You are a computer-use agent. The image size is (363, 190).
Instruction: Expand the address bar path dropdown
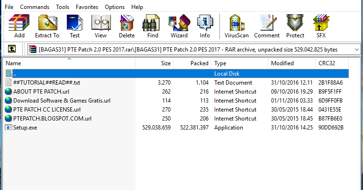pyautogui.click(x=356, y=50)
